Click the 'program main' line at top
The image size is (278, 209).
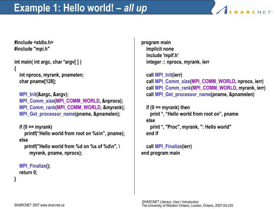point(156,42)
